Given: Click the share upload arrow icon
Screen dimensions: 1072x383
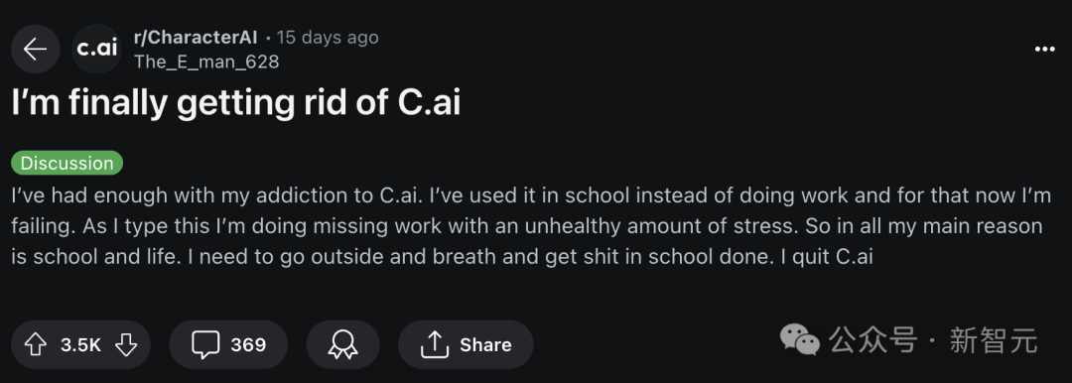Looking at the screenshot, I should pos(434,344).
